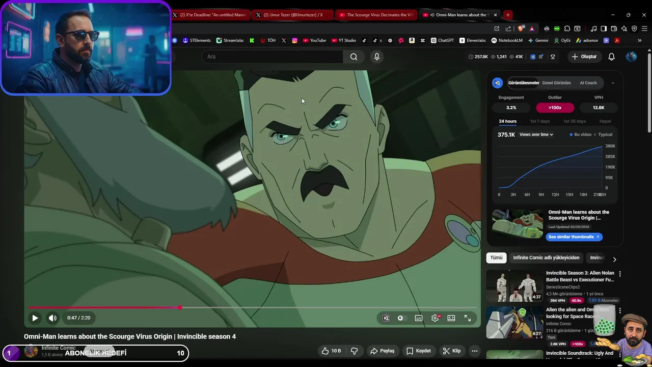Screen dimensions: 652x367
Task: Switch to The Scourge Virus Decimates browser tab
Action: click(376, 15)
